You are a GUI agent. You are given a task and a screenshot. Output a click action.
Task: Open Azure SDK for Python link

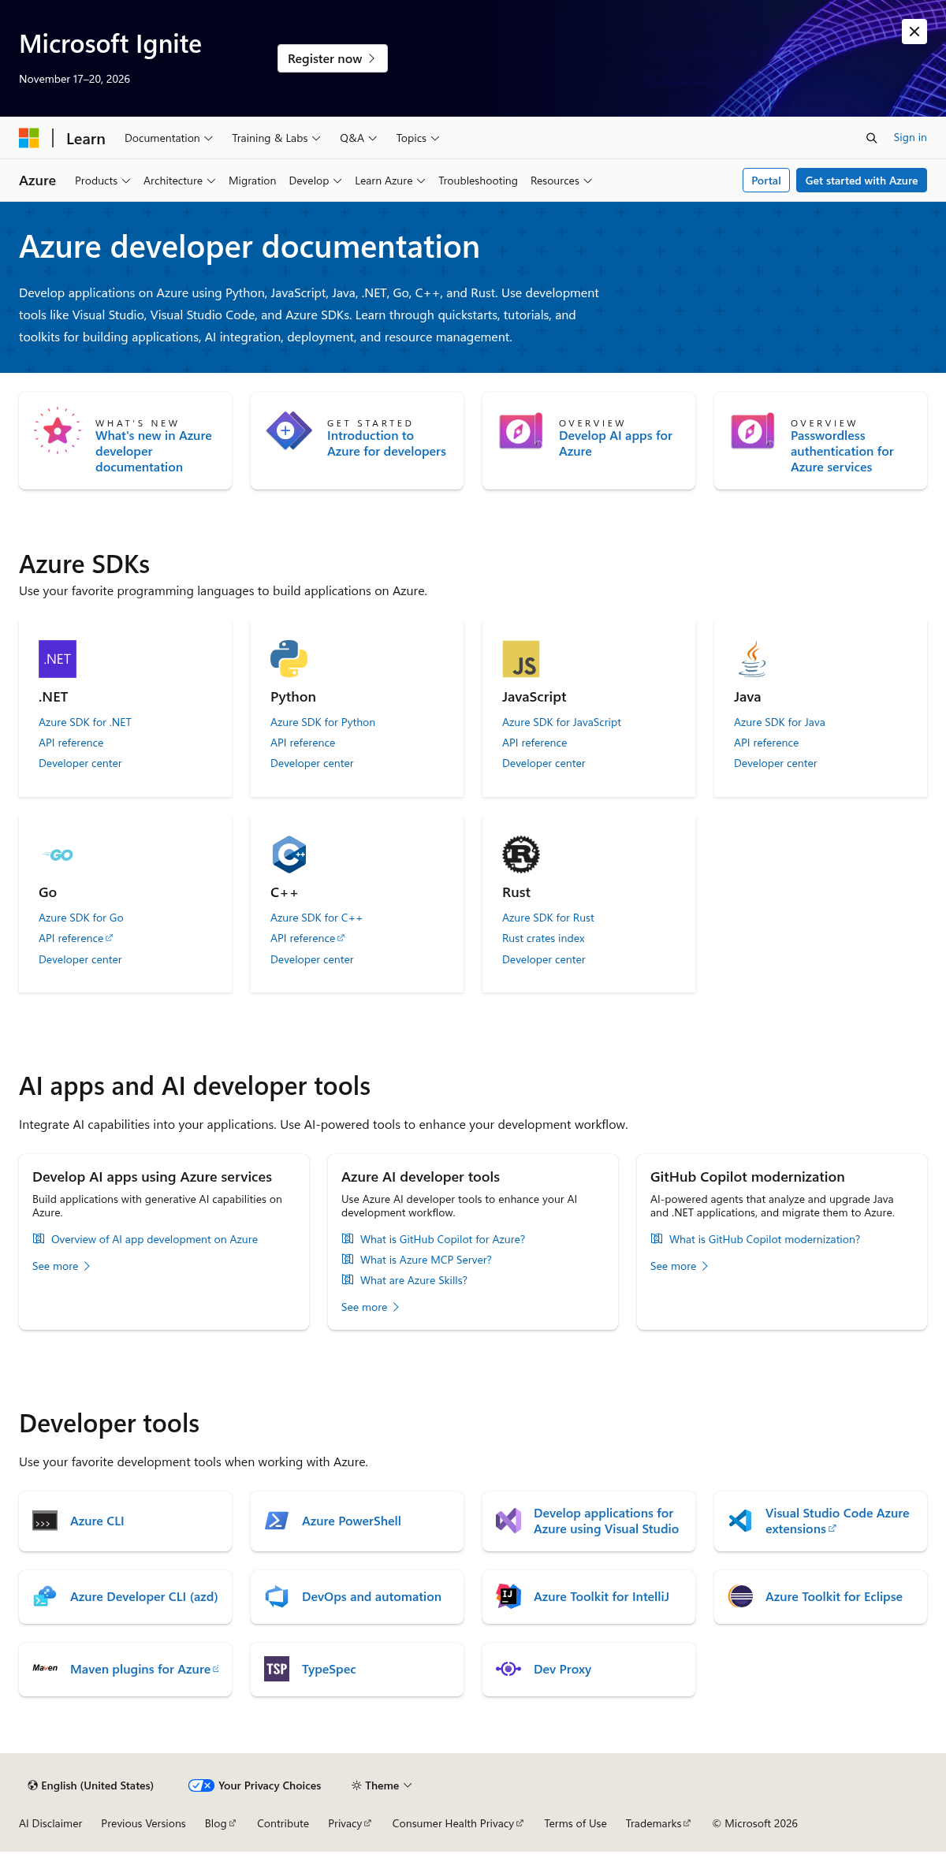[x=322, y=722]
